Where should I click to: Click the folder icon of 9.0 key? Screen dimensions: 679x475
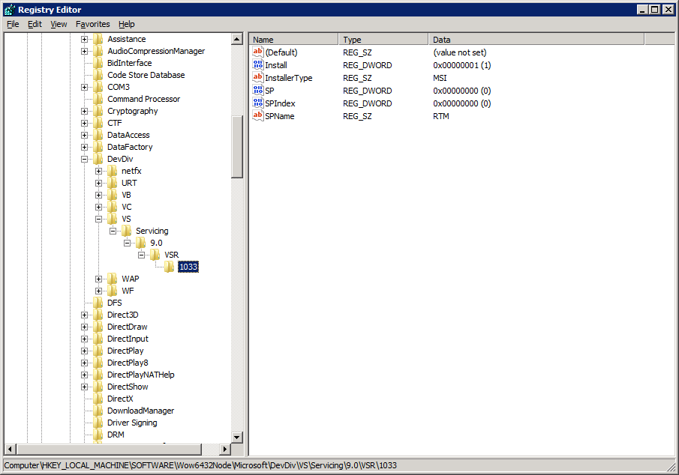click(x=141, y=243)
